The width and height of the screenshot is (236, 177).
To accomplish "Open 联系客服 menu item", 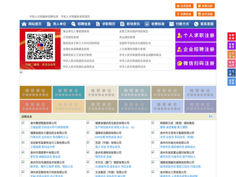I will coord(207,24).
